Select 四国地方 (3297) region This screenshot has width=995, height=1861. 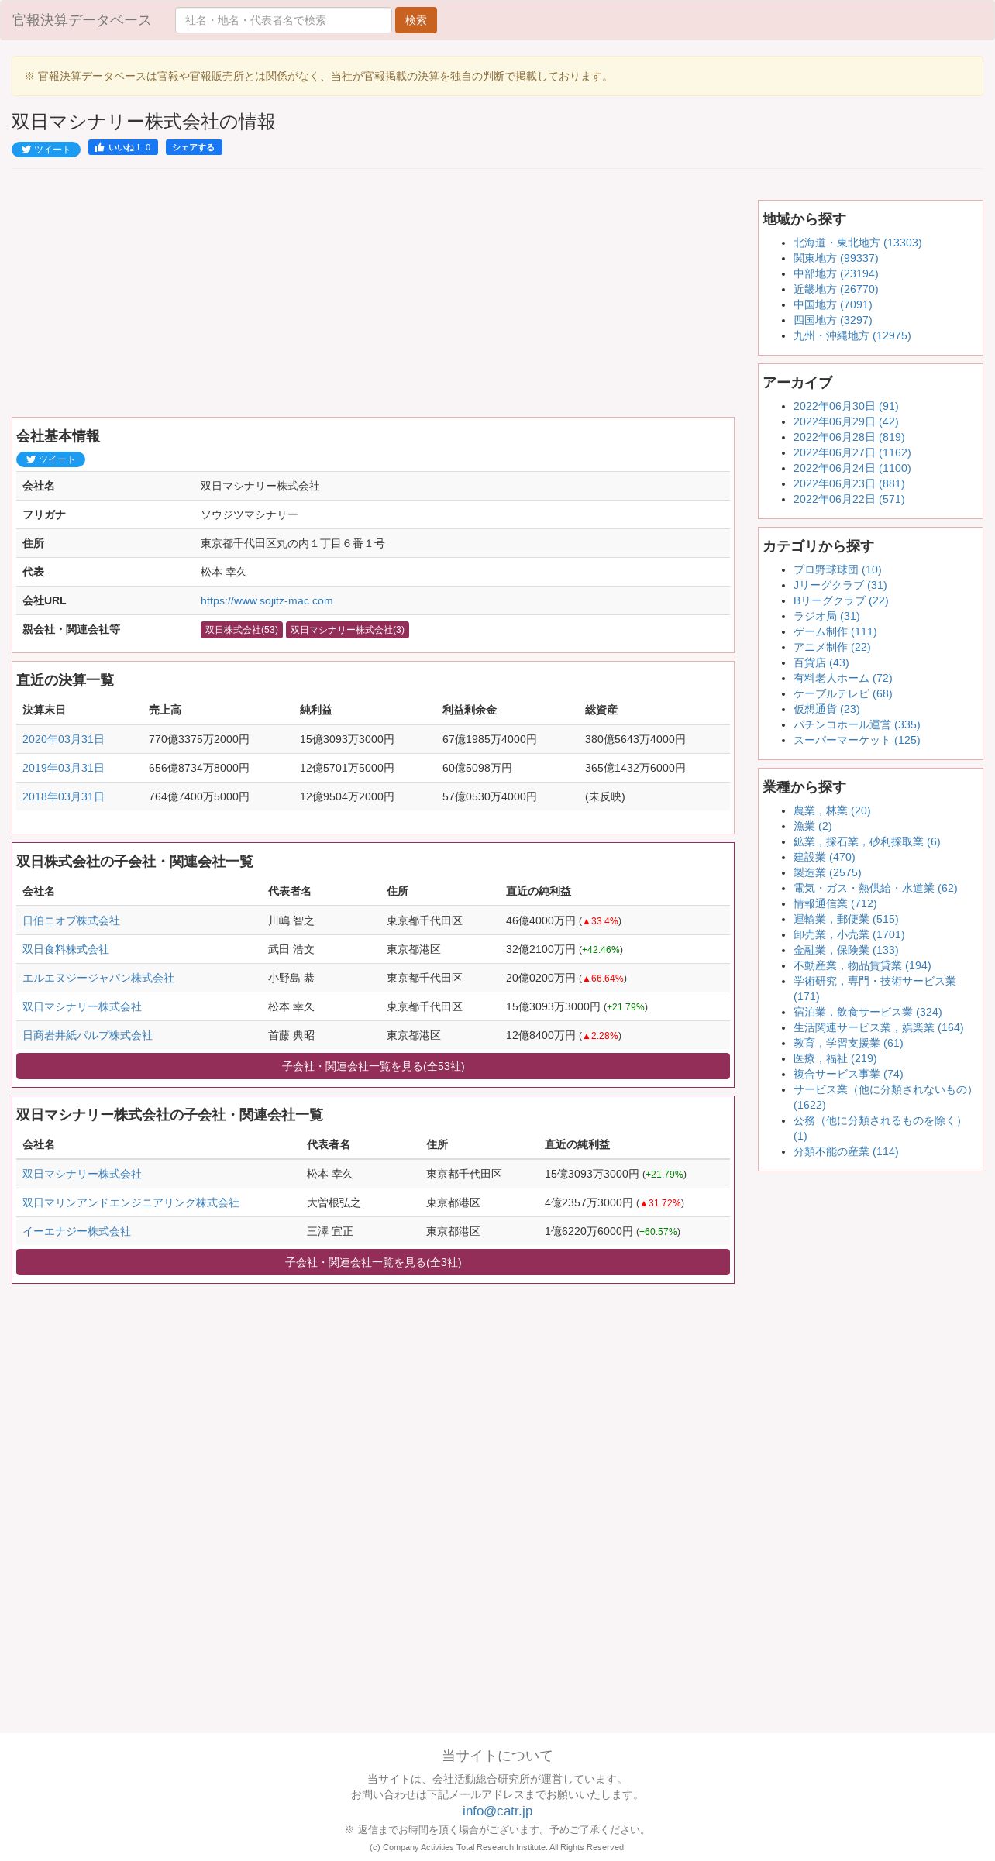833,320
